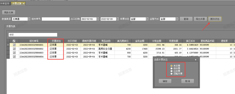
Task: Sort by the 报关单号 column header
Action: 34,41
